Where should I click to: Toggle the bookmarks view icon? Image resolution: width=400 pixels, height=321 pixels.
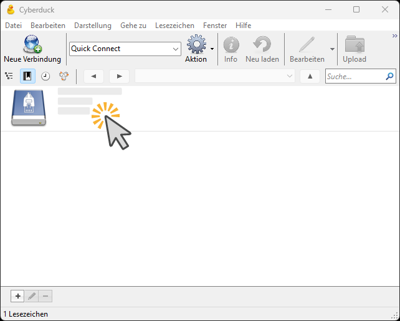(x=27, y=76)
